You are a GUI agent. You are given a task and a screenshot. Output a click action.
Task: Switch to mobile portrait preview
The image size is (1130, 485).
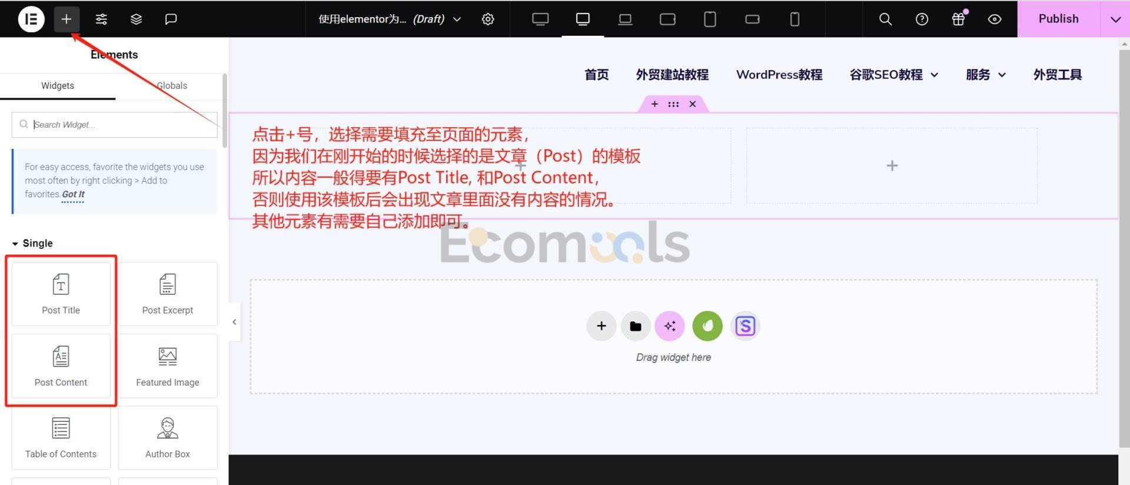tap(795, 19)
